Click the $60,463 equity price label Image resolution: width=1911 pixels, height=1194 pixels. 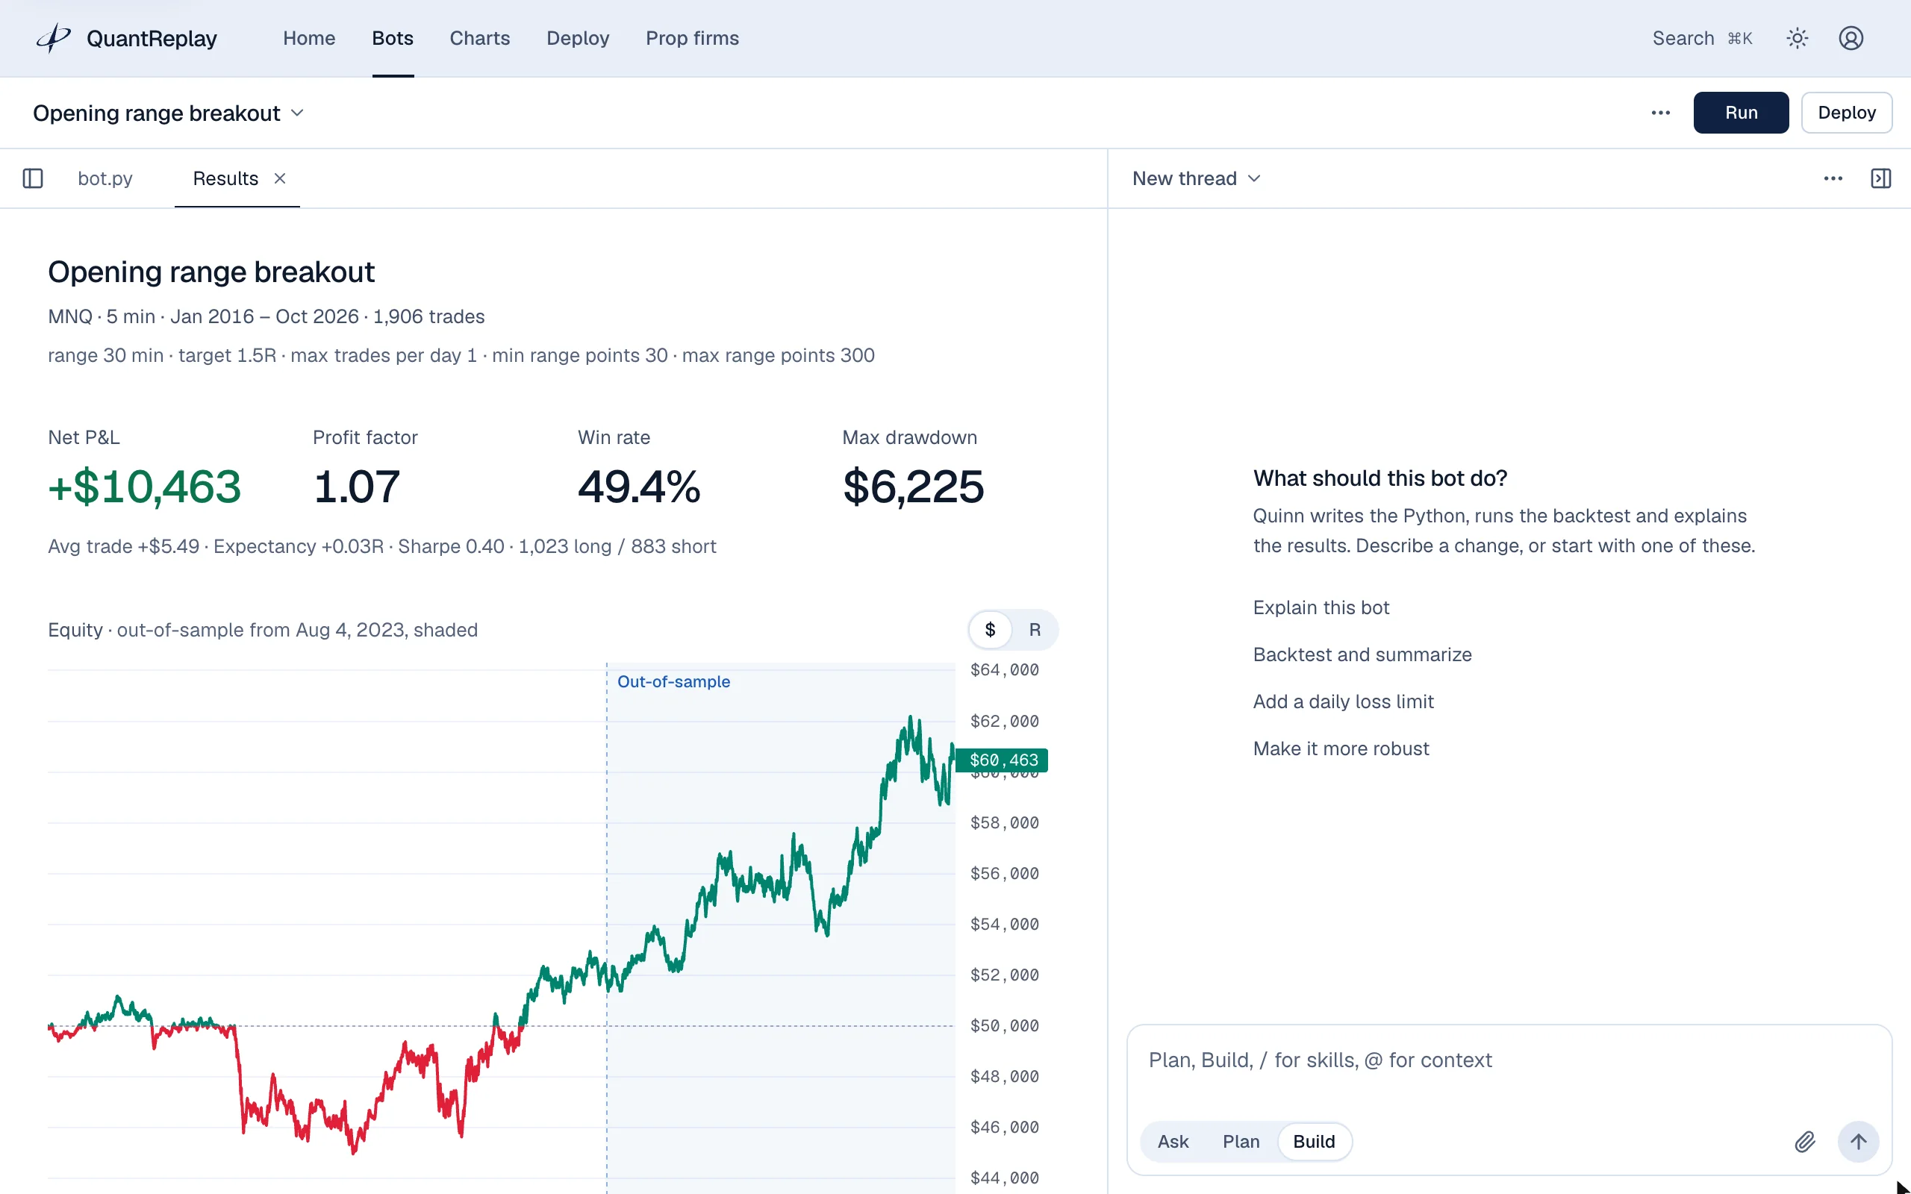coord(1001,760)
